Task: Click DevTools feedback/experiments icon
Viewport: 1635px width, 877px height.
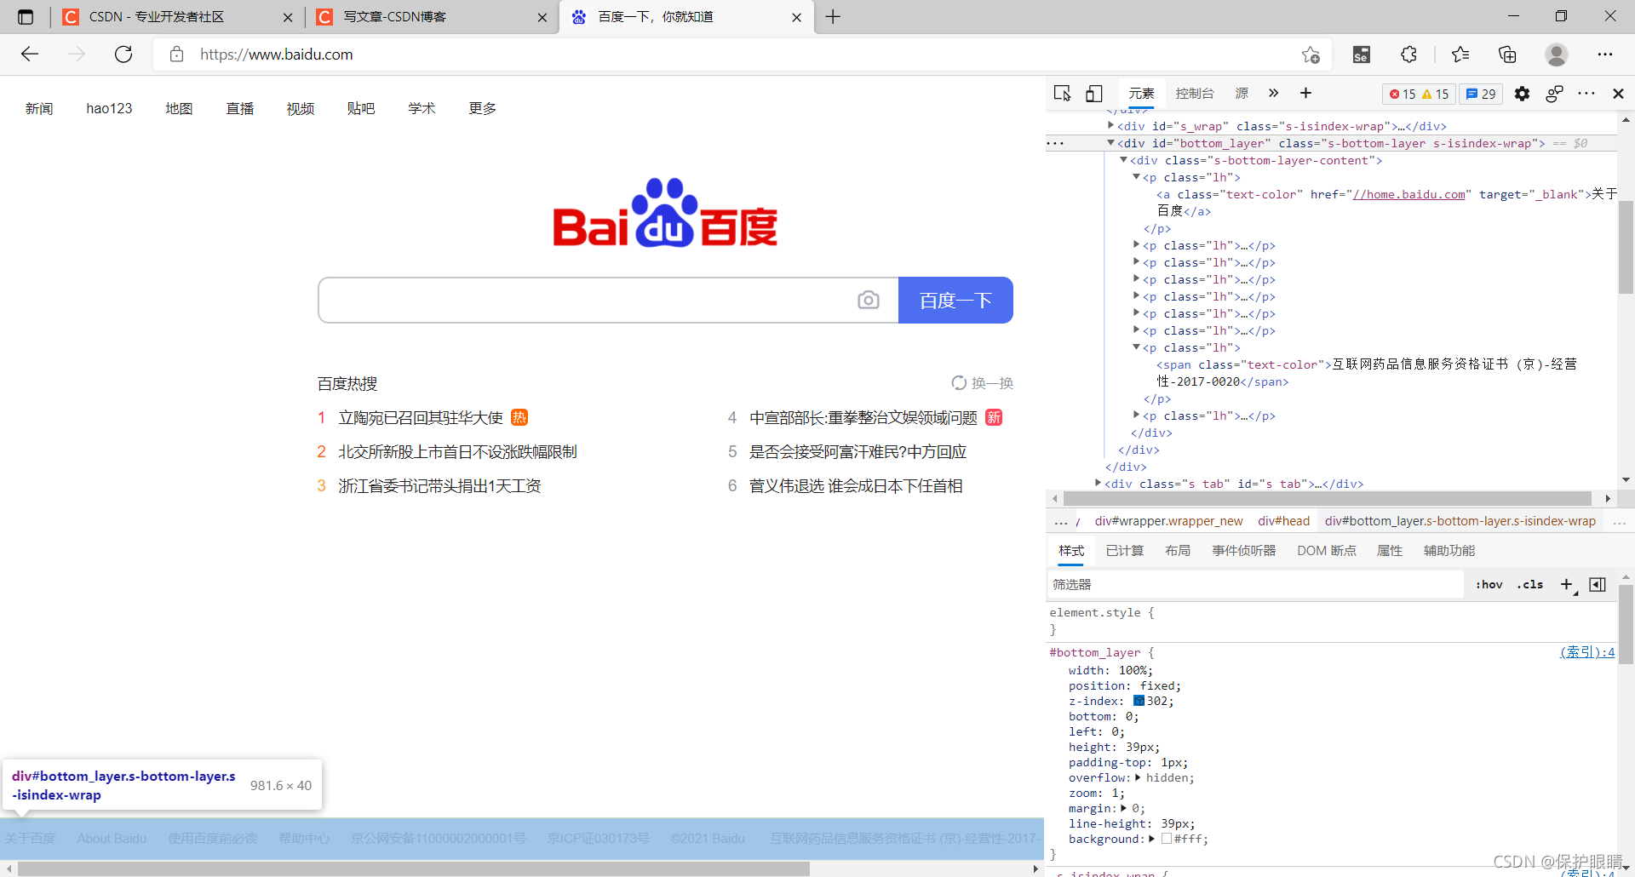Action: 1554,94
